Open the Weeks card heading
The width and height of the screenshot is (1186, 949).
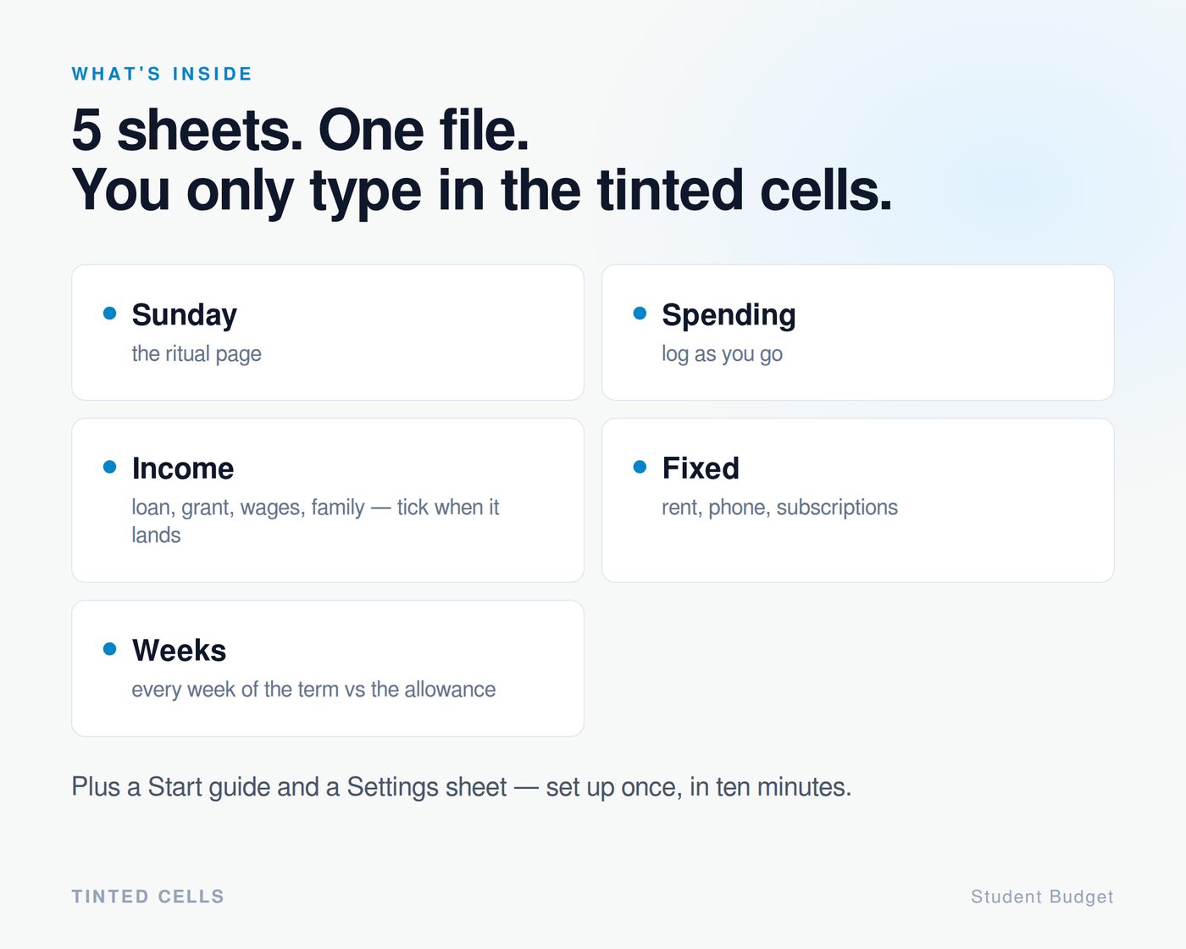pyautogui.click(x=180, y=651)
